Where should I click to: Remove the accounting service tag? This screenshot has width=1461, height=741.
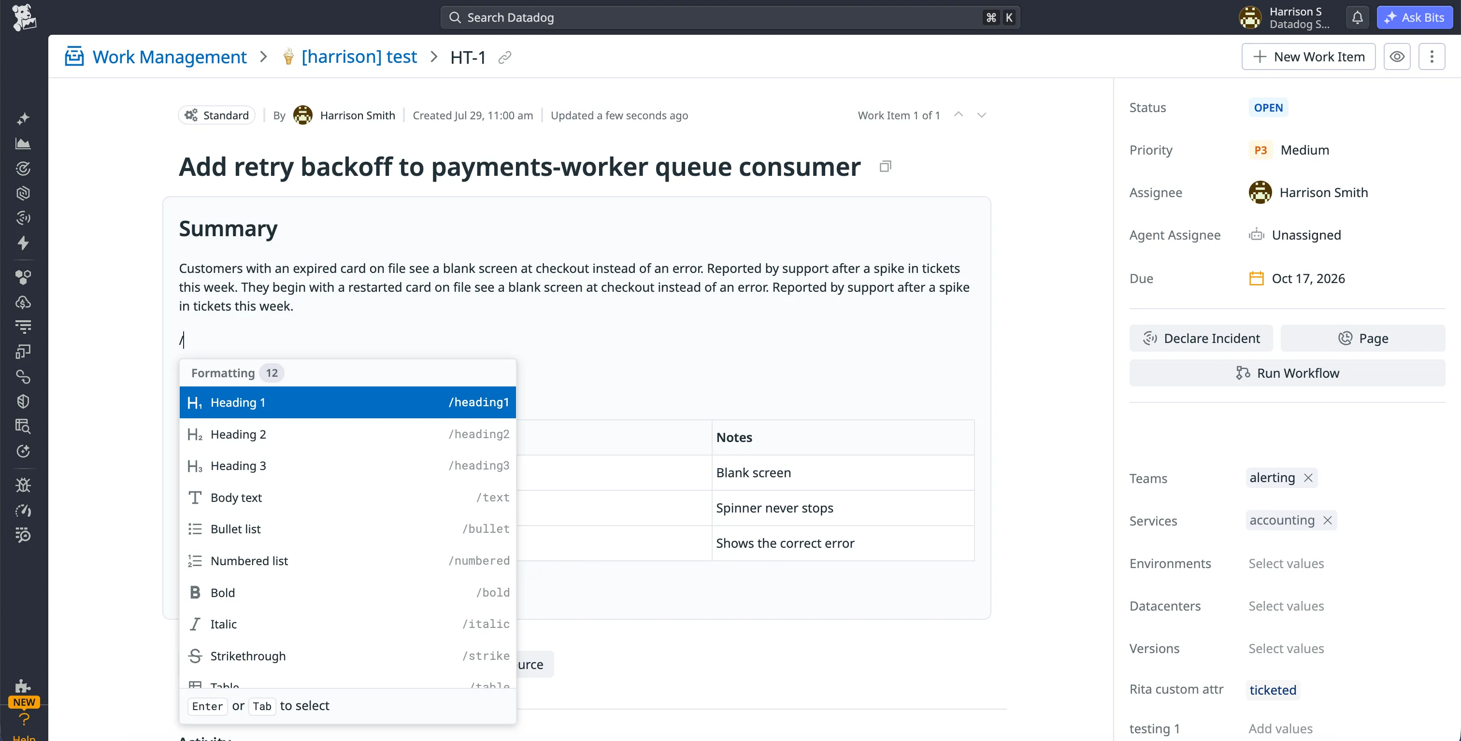[1328, 520]
